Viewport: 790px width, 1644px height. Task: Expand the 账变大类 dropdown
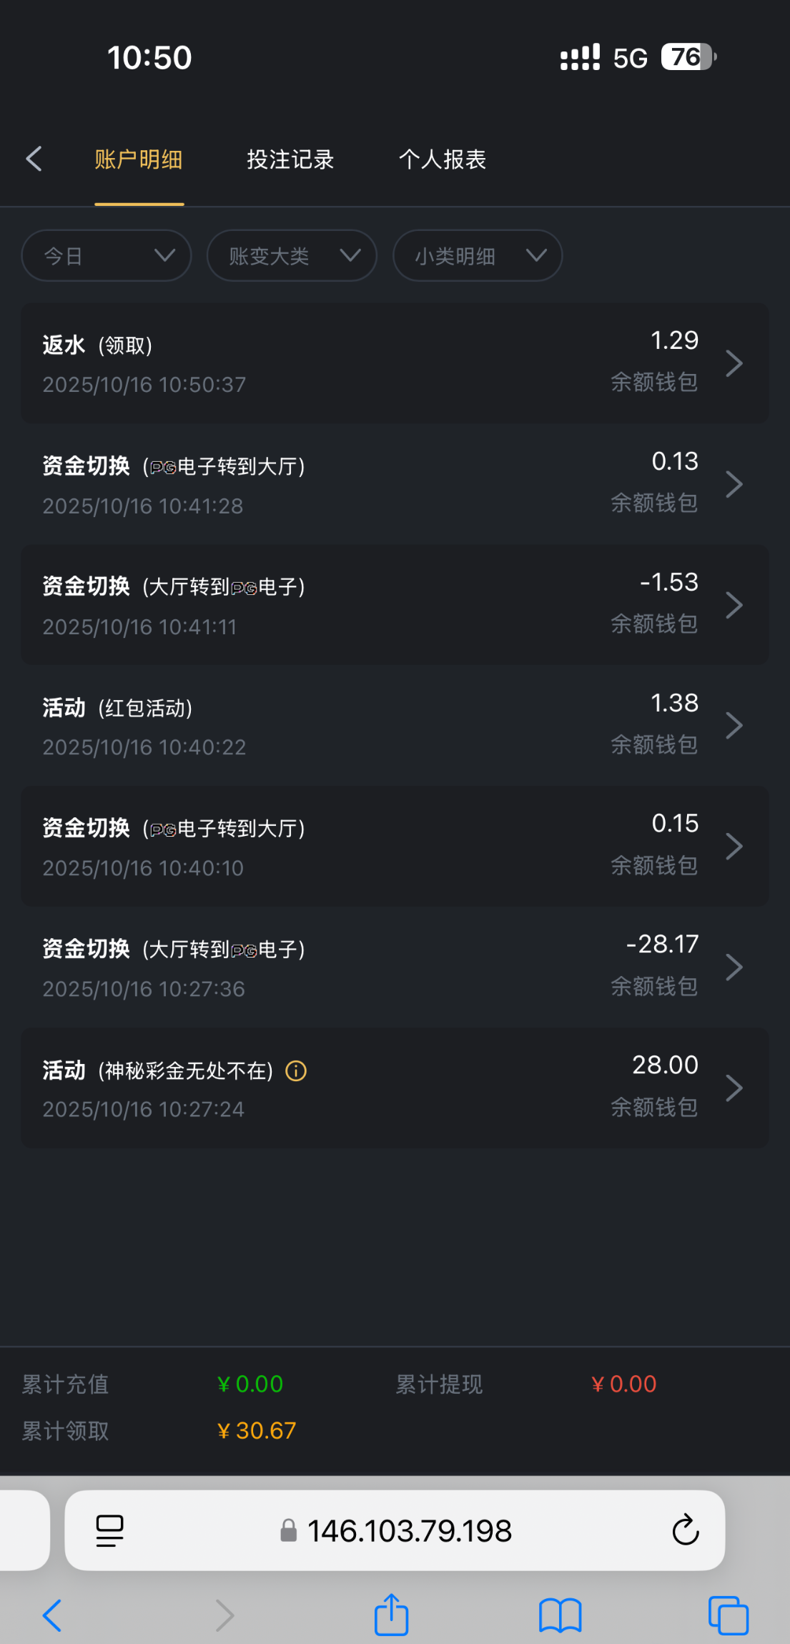(292, 255)
